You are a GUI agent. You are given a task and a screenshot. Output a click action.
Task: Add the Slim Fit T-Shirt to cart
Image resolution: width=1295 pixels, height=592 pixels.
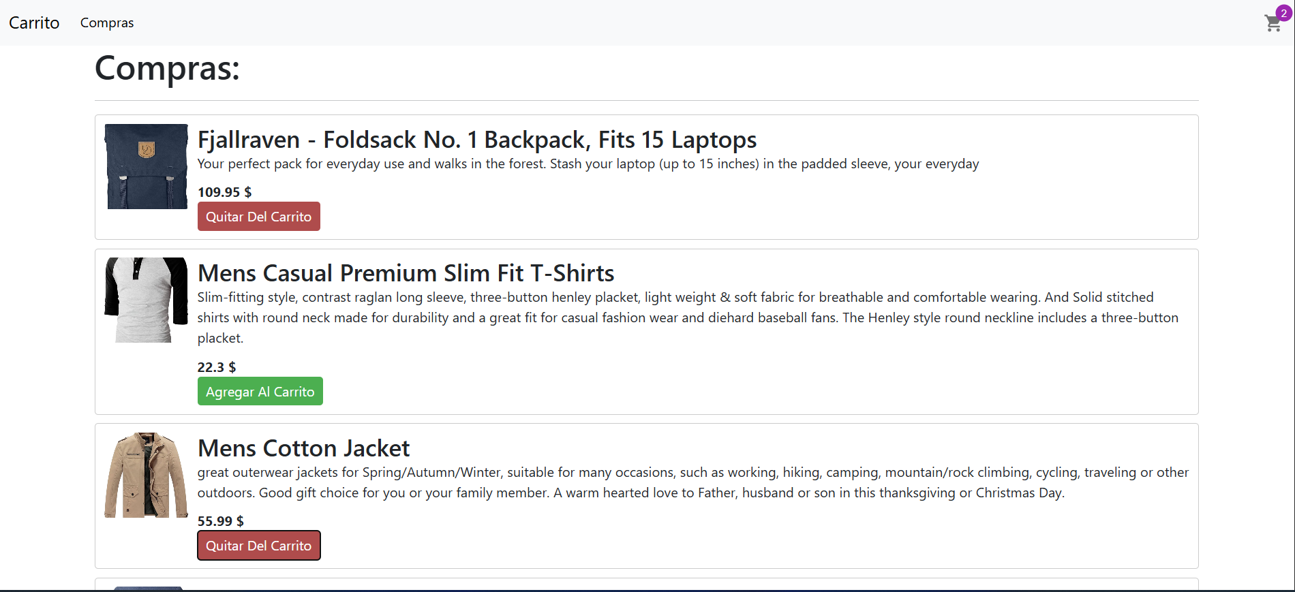coord(260,392)
